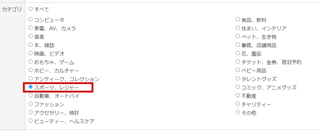Image resolution: width=320 pixels, height=131 pixels.
Task: Select チケット、金券、宿泊予約 option
Action: point(238,62)
